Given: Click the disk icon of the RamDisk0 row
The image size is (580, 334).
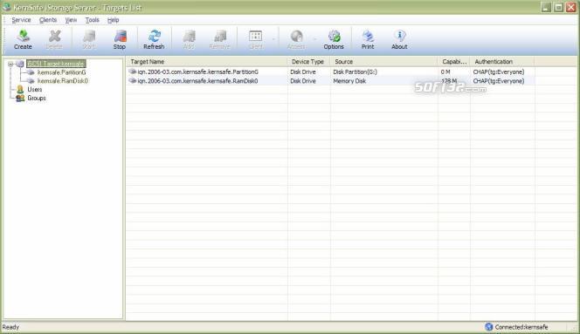Looking at the screenshot, I should [x=133, y=80].
